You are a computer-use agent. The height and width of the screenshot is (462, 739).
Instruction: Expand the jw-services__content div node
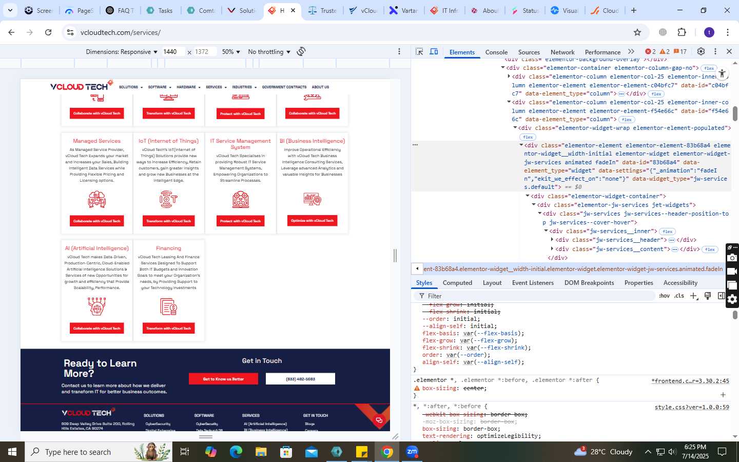552,249
